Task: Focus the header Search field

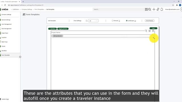Action: [118, 9]
